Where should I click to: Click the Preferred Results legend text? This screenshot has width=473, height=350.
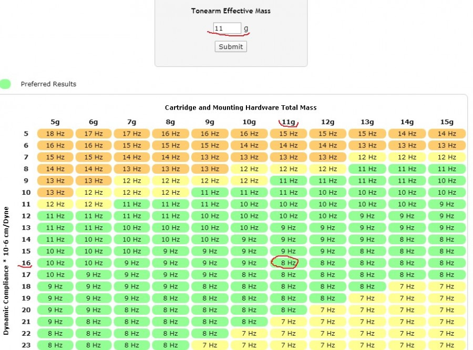[48, 84]
